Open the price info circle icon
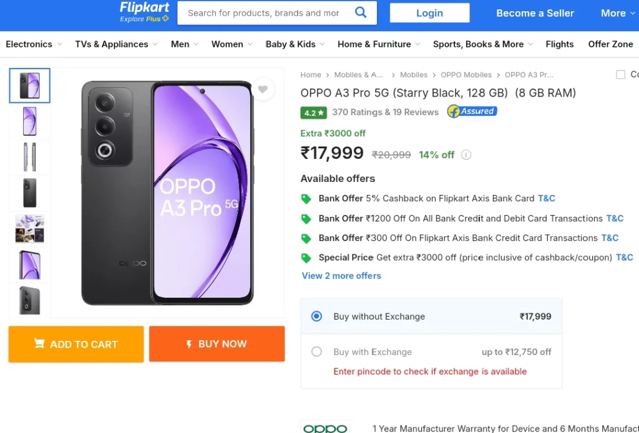Viewport: 639px width, 433px height. [x=466, y=155]
